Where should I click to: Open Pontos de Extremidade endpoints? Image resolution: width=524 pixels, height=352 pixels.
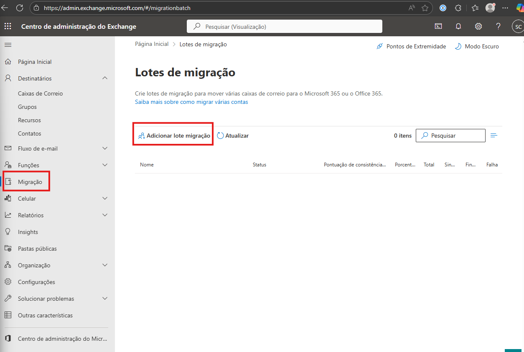pos(411,46)
